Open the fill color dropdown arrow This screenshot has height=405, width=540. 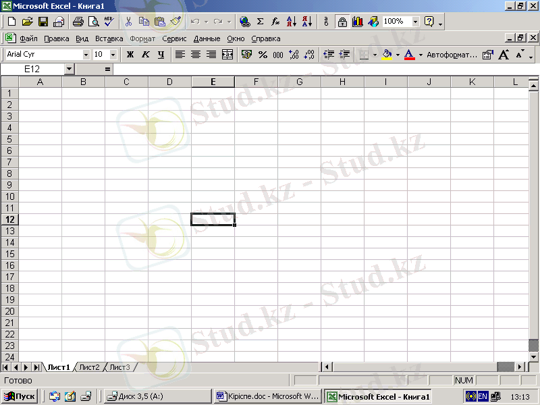(398, 55)
